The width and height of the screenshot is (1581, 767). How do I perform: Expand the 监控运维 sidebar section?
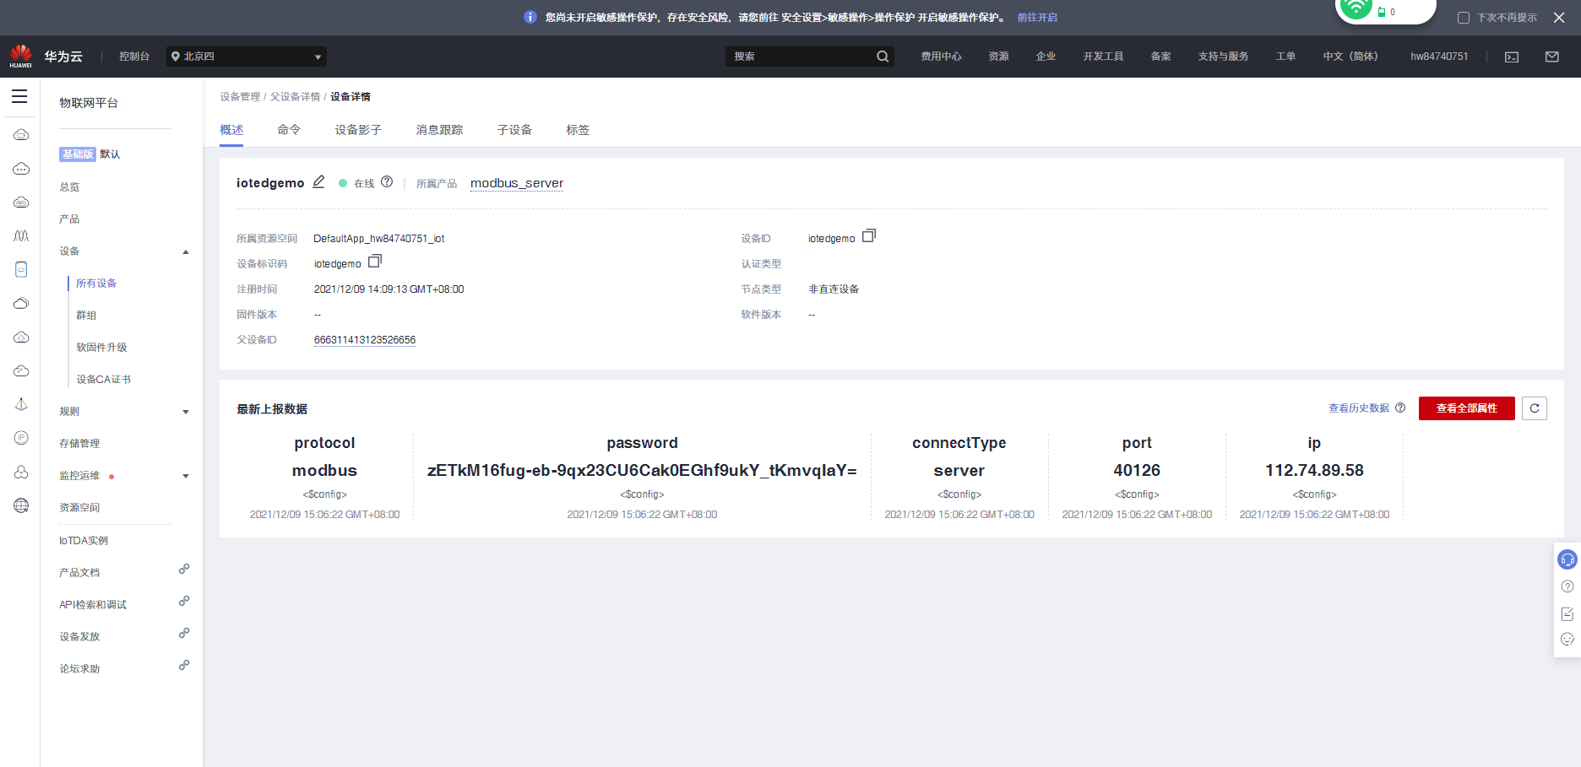pyautogui.click(x=186, y=476)
